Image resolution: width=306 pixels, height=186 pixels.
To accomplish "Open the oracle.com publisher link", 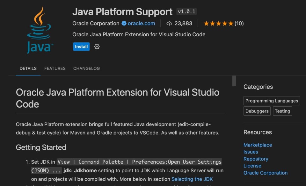I will click(x=141, y=23).
